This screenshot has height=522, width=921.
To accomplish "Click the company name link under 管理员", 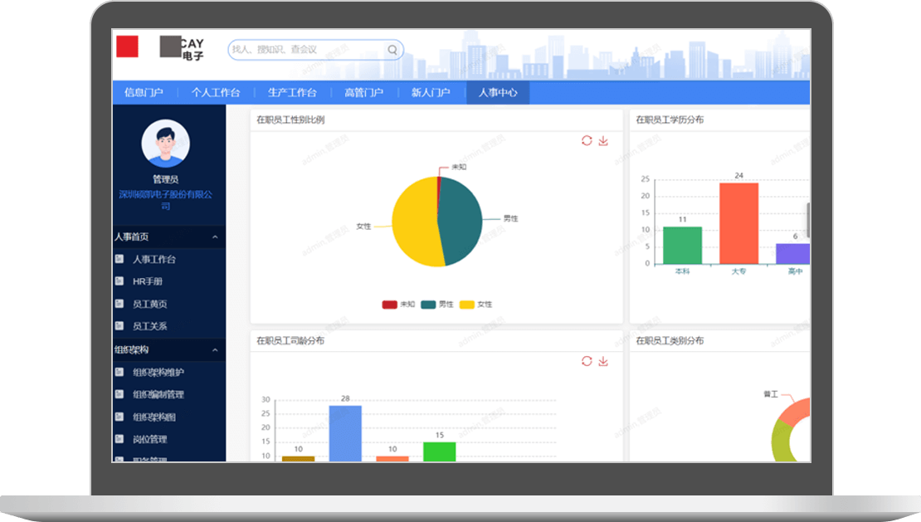I will [166, 200].
